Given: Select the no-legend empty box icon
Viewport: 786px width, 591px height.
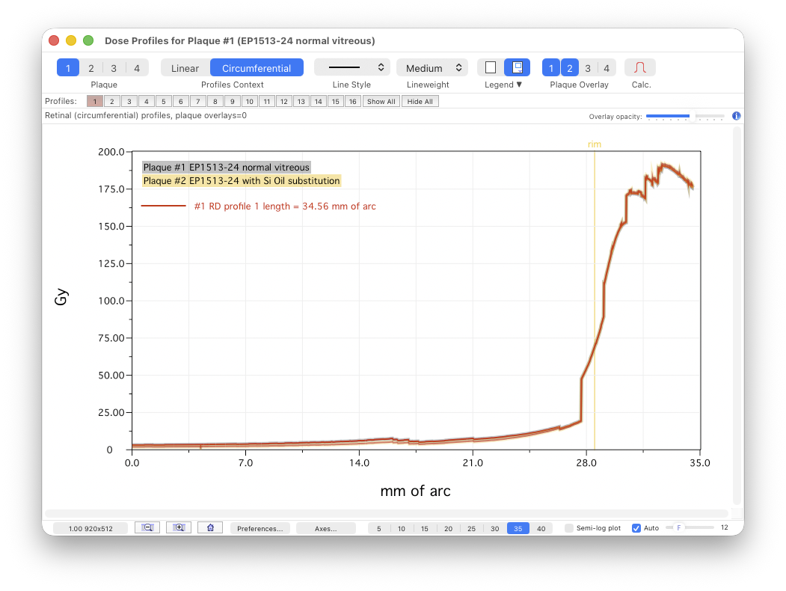Looking at the screenshot, I should pyautogui.click(x=491, y=67).
